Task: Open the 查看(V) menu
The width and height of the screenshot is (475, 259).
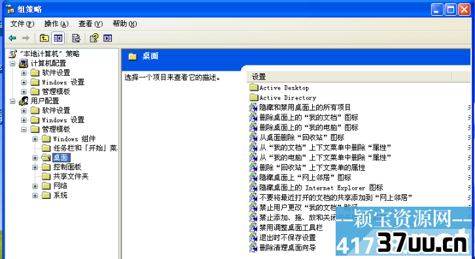Action: click(x=90, y=24)
